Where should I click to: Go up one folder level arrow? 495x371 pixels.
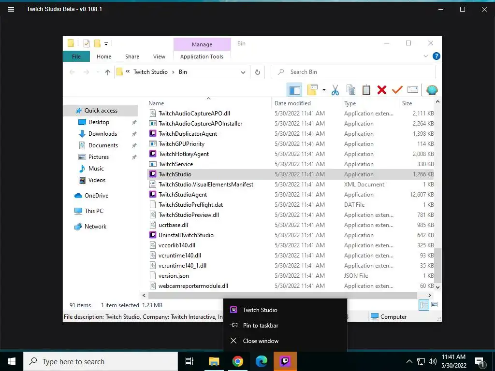click(108, 72)
